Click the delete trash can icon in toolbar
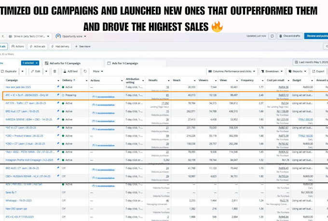The width and height of the screenshot is (328, 221). [x=55, y=71]
